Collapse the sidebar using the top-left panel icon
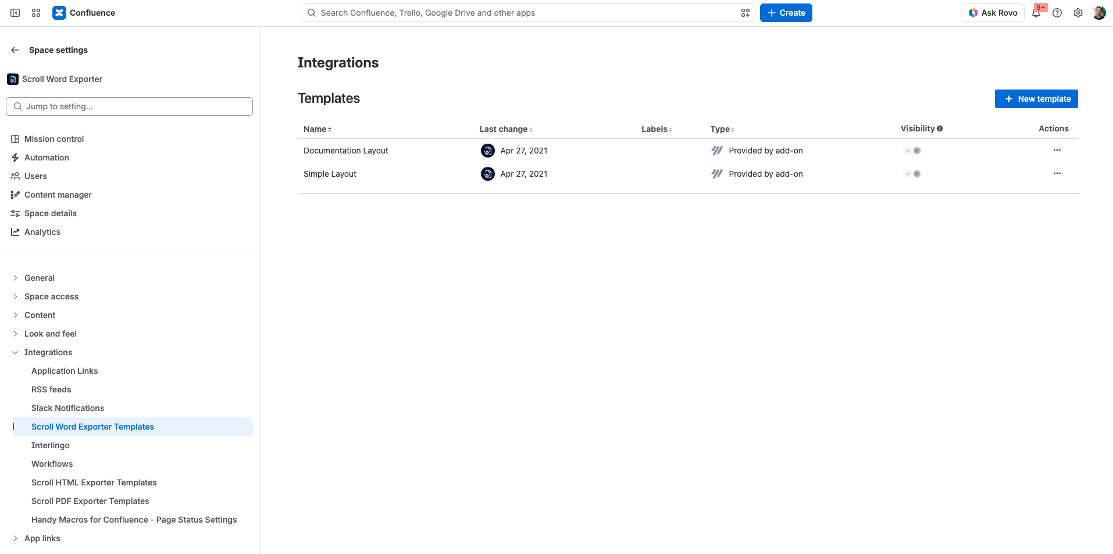The height and width of the screenshot is (554, 1113). pyautogui.click(x=15, y=13)
